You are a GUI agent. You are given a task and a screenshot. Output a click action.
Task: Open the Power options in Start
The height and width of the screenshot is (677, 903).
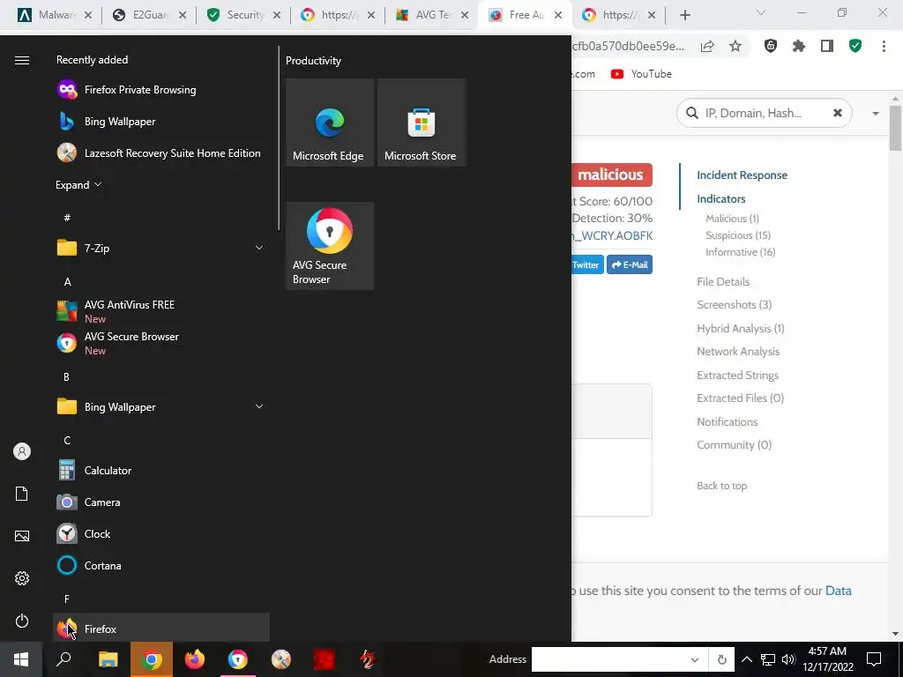point(22,621)
